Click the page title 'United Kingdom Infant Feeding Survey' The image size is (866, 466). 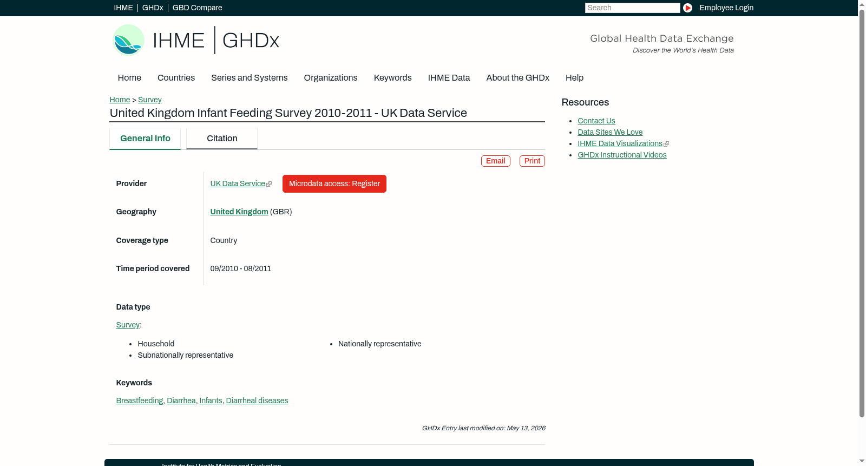click(x=288, y=113)
